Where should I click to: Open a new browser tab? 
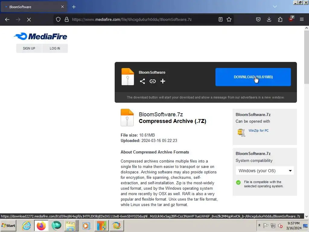[74, 7]
